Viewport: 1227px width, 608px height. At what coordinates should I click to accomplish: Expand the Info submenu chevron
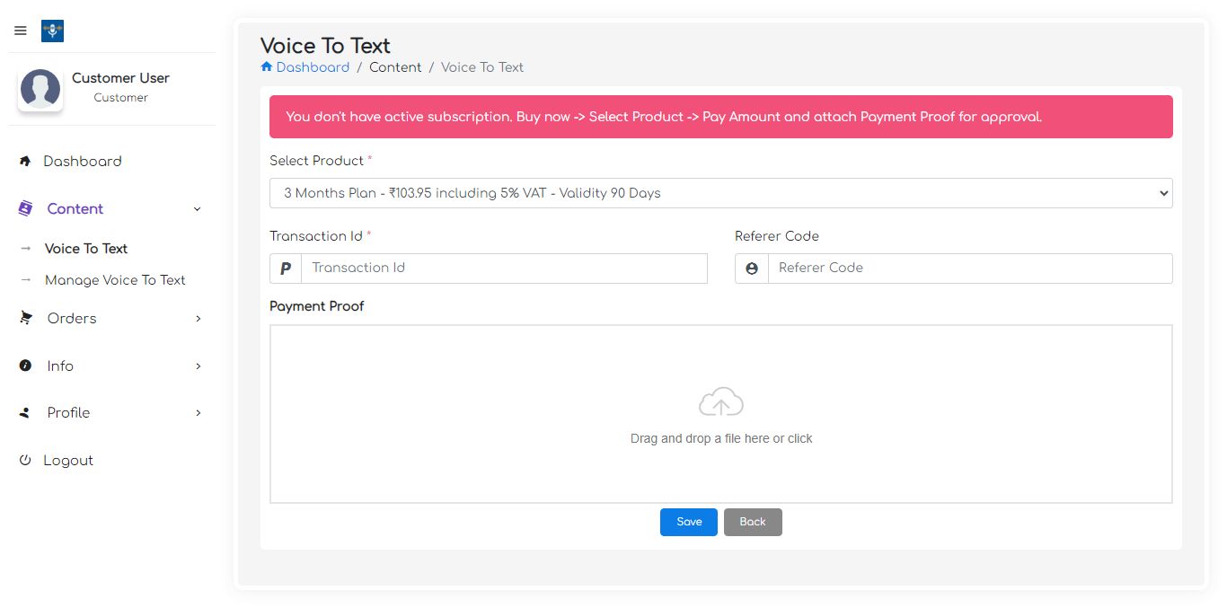[199, 366]
